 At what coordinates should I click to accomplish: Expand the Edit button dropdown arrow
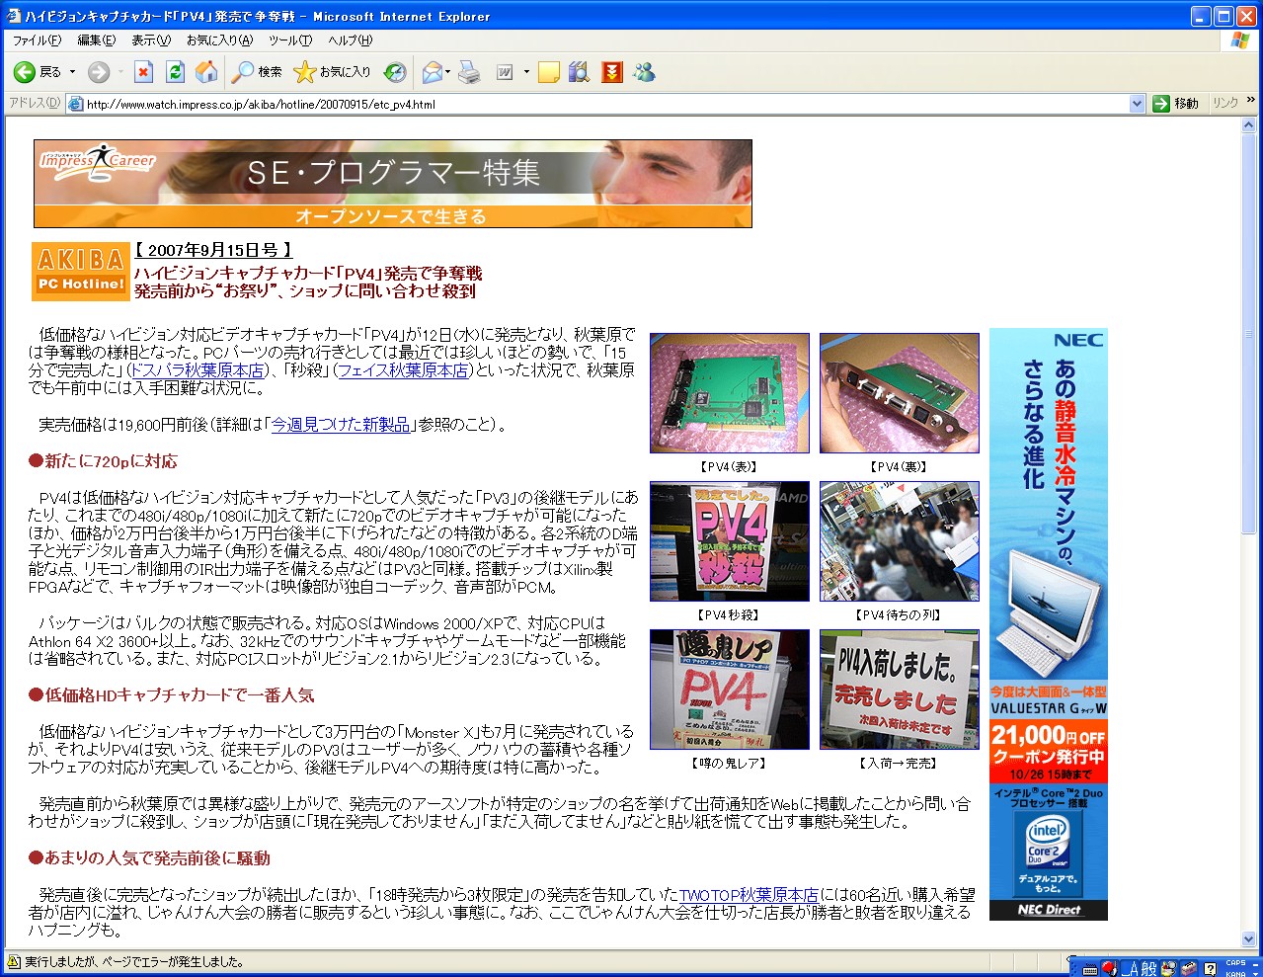coord(526,72)
